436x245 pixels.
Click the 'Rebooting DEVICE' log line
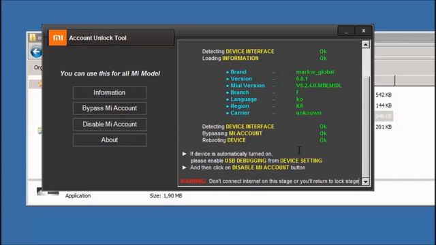click(x=224, y=140)
